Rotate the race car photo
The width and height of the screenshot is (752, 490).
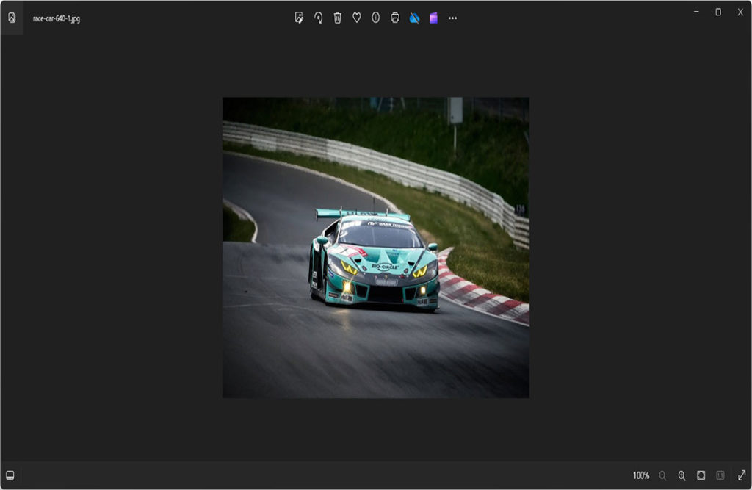318,18
